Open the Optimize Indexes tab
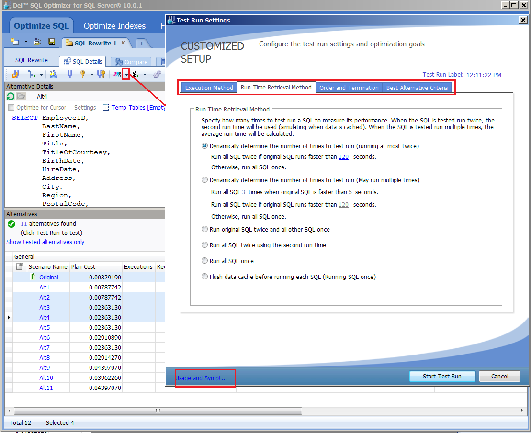Screen dimensions: 531x433 [114, 26]
